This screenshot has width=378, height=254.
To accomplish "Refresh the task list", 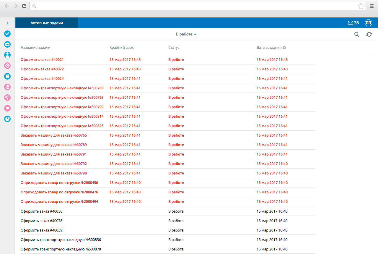I will (x=369, y=34).
